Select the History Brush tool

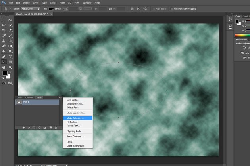[10, 41]
